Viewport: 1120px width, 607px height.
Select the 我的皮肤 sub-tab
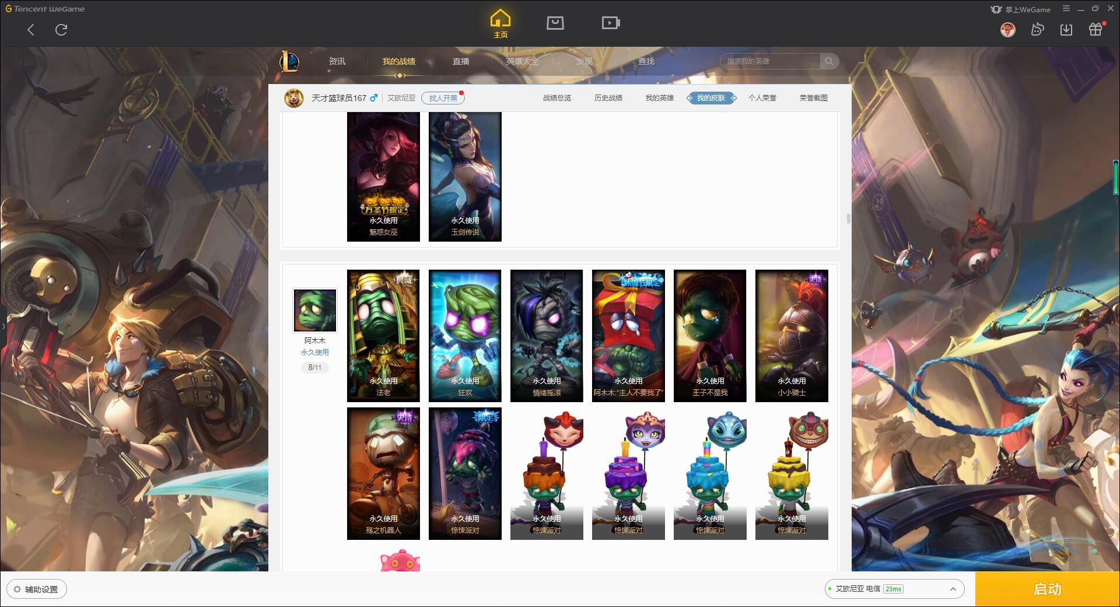pos(711,98)
